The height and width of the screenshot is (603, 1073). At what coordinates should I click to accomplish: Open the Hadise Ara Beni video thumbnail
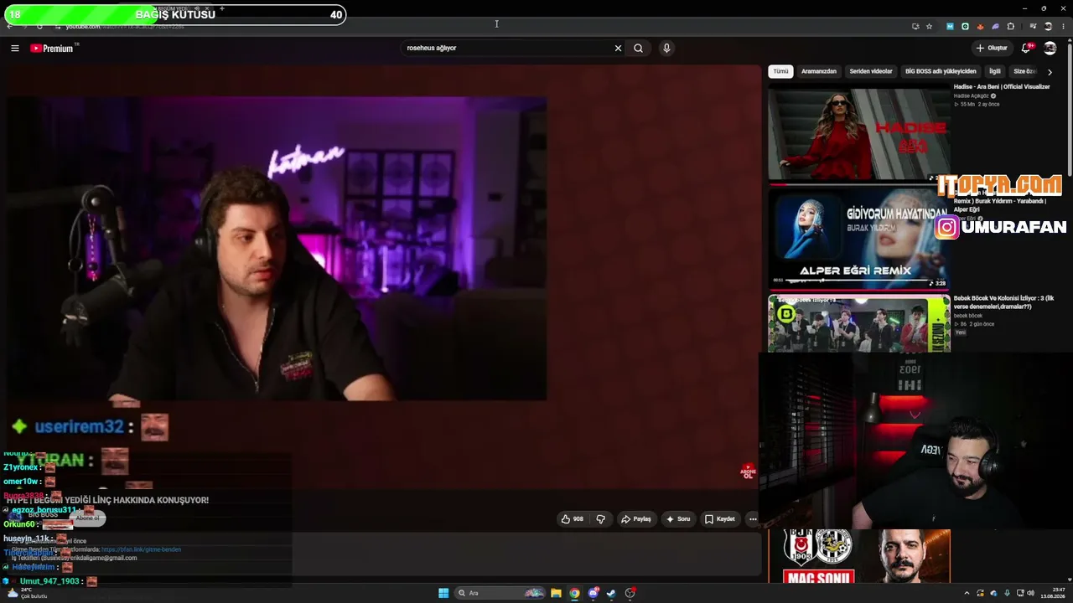(859, 131)
